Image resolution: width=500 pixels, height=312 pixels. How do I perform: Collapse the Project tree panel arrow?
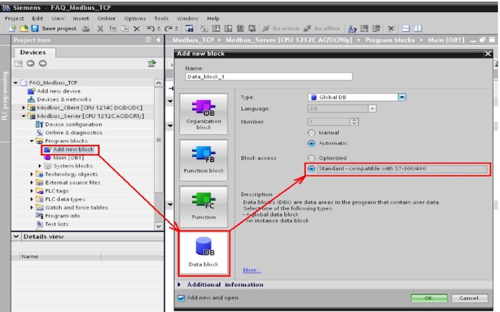point(158,40)
